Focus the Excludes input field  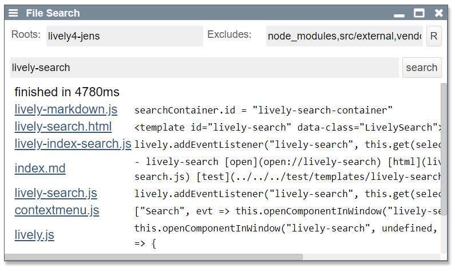(x=344, y=36)
